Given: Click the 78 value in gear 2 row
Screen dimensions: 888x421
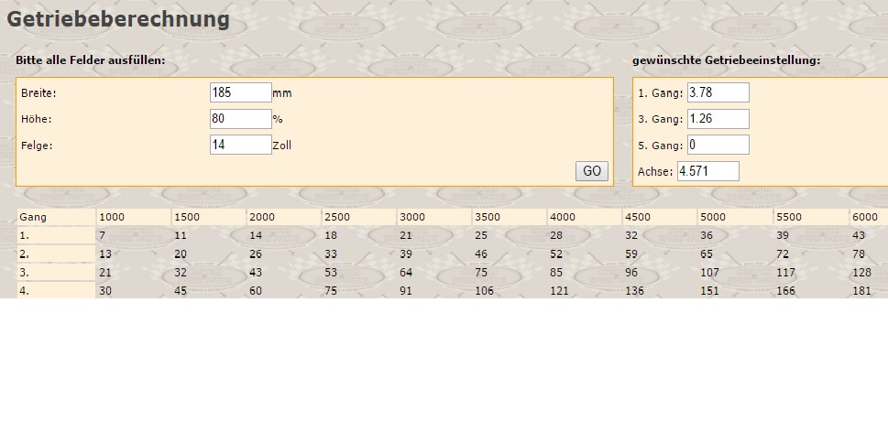Looking at the screenshot, I should pyautogui.click(x=858, y=254).
